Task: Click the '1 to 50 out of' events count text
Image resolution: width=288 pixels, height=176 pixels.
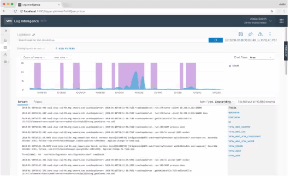Action: [256, 102]
